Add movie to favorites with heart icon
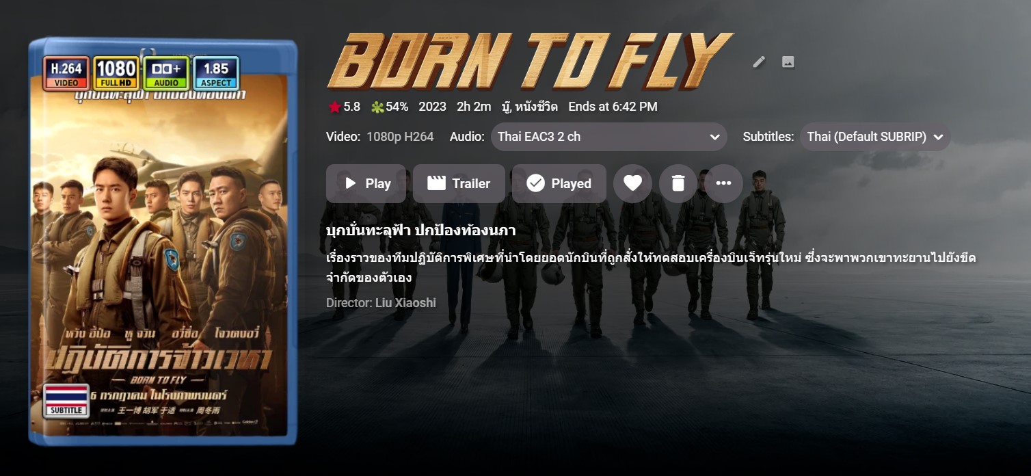The height and width of the screenshot is (476, 1031). pos(632,183)
